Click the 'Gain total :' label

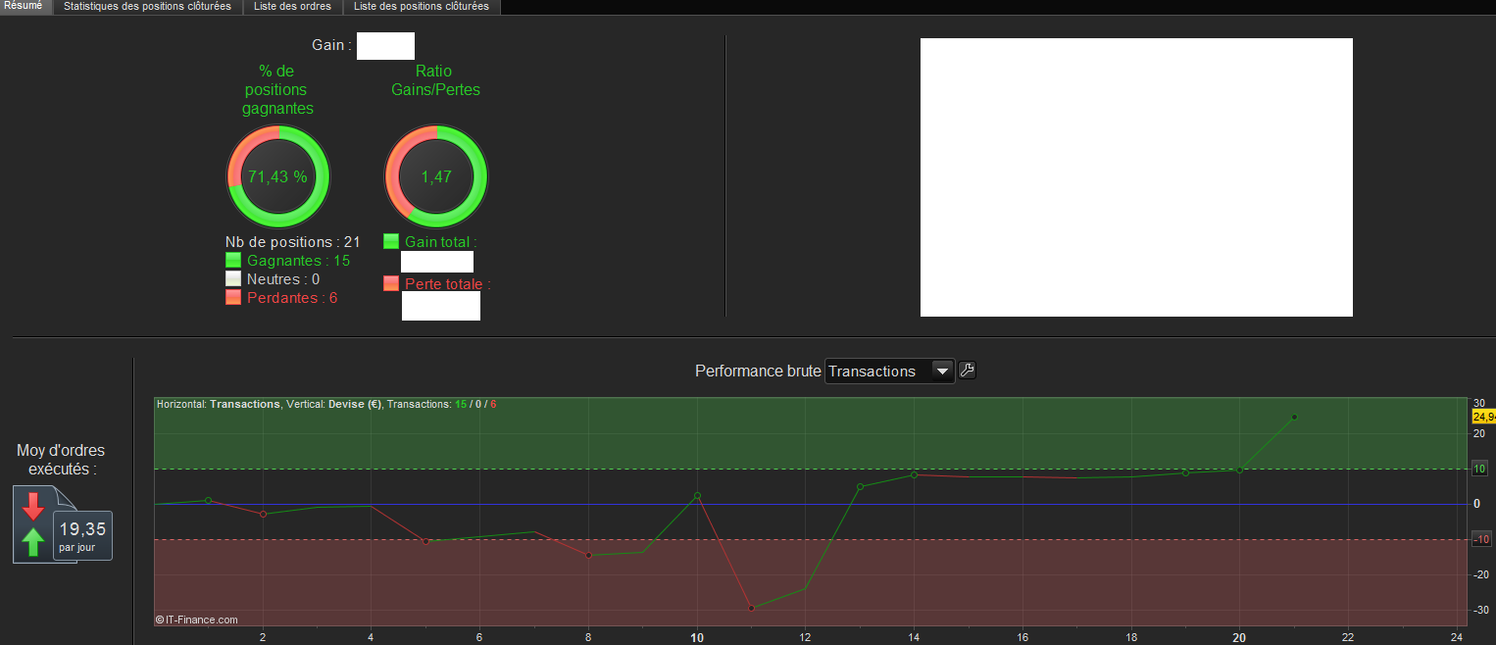pos(441,242)
